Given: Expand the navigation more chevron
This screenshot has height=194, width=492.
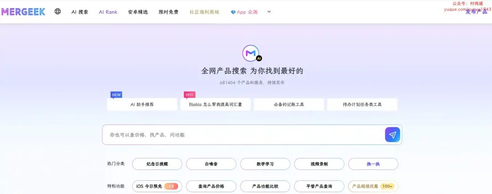Looking at the screenshot, I should coord(269,12).
